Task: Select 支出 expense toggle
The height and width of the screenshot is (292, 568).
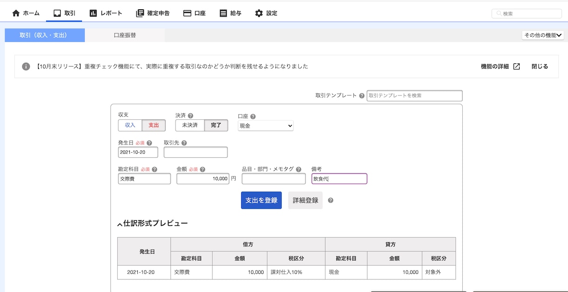Action: coord(154,125)
